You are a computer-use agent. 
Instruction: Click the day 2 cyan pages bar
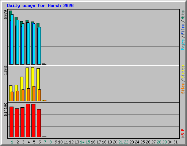[18, 42]
